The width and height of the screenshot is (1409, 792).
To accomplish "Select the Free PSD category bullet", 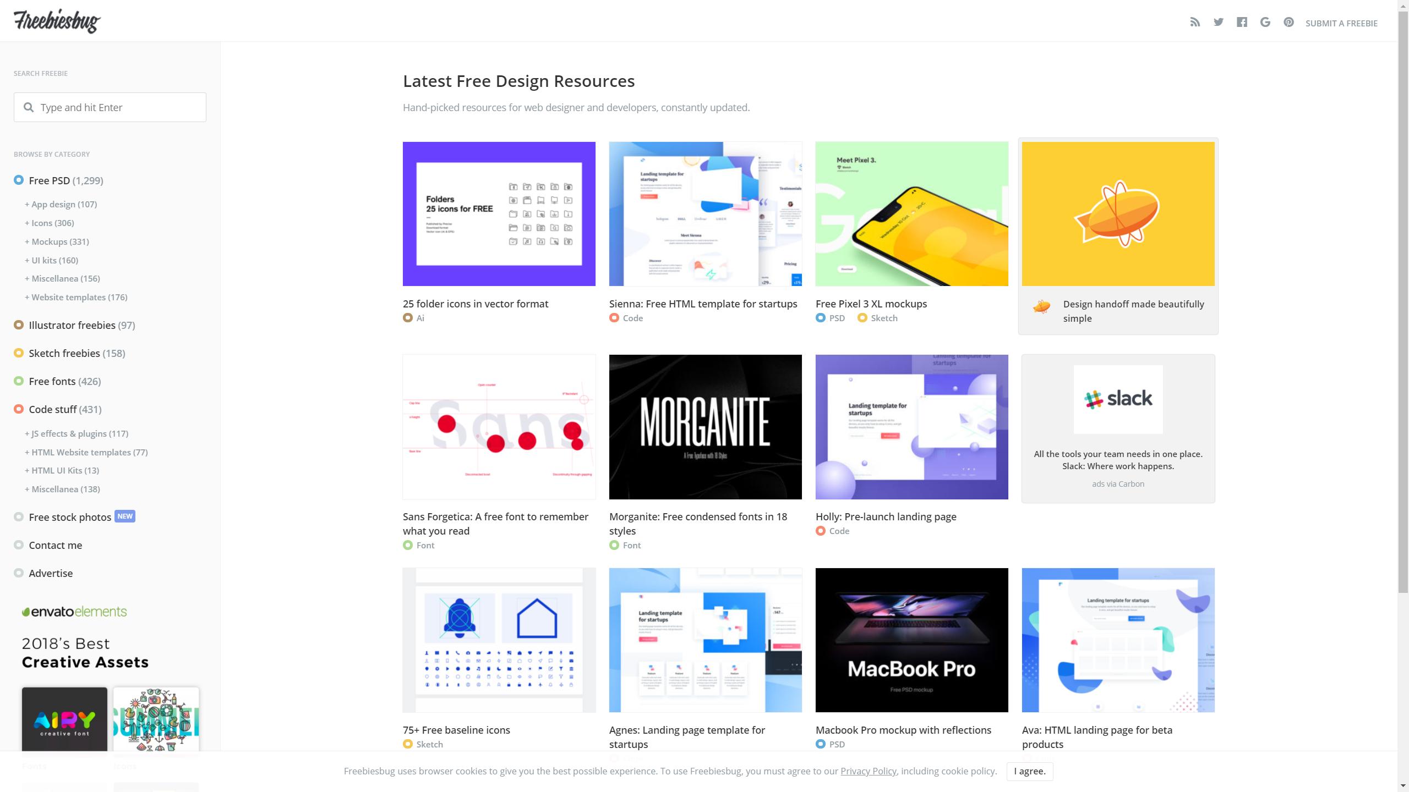I will pos(19,180).
